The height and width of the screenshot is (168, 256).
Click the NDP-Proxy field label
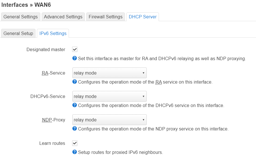[53, 120]
